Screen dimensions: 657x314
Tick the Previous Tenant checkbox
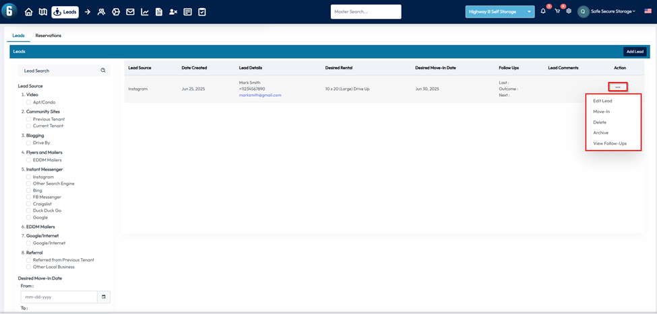point(28,119)
